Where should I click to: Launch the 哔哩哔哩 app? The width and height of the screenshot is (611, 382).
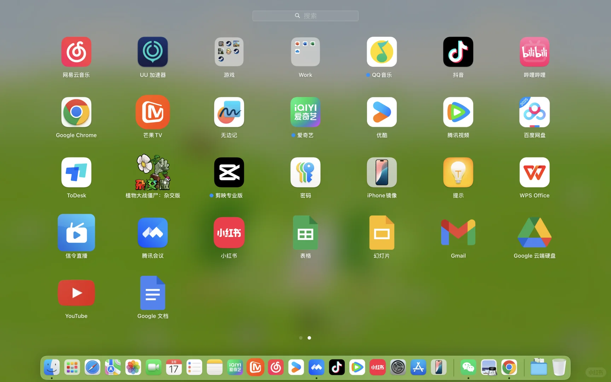[535, 52]
